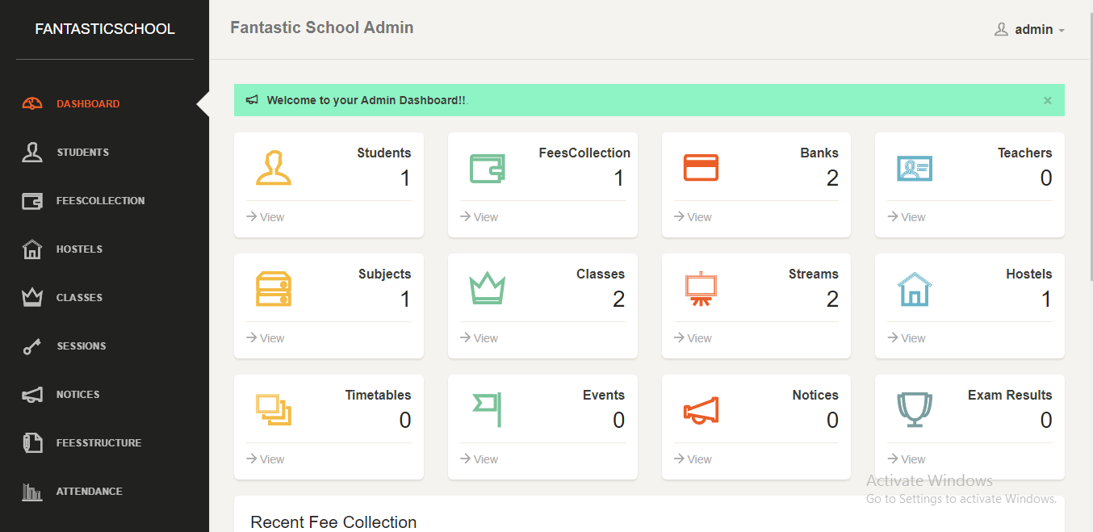This screenshot has height=532, width=1093.
Task: Click the crown icon on Classes card
Action: tap(487, 288)
